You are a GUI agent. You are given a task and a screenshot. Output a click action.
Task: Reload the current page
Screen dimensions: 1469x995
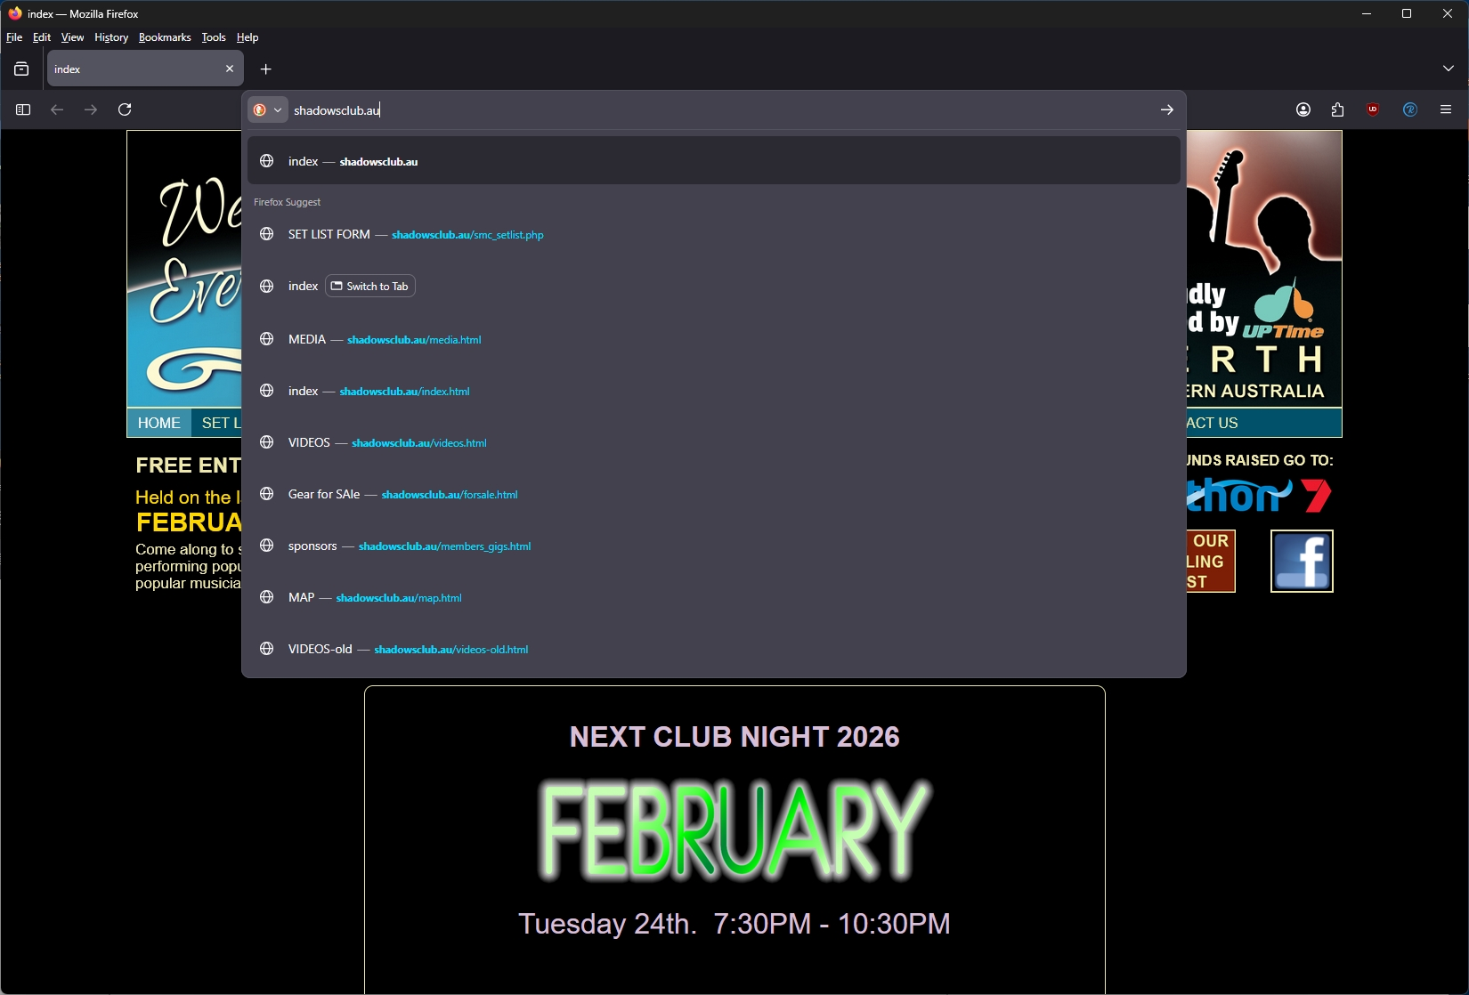coord(125,109)
